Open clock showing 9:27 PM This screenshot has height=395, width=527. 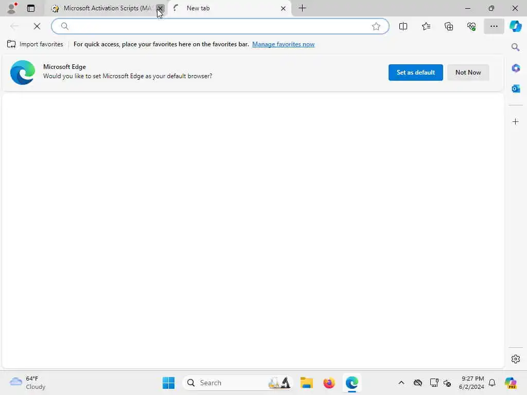point(471,383)
